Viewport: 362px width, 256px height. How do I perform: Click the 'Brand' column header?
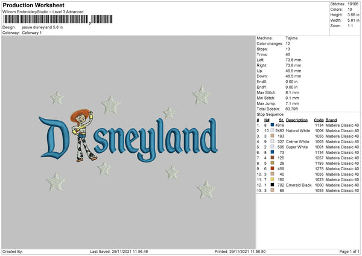coord(331,120)
